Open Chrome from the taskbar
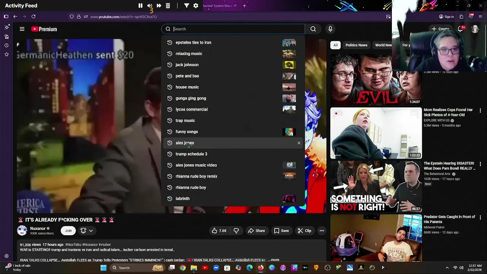The height and width of the screenshot is (274, 487). pos(183,268)
